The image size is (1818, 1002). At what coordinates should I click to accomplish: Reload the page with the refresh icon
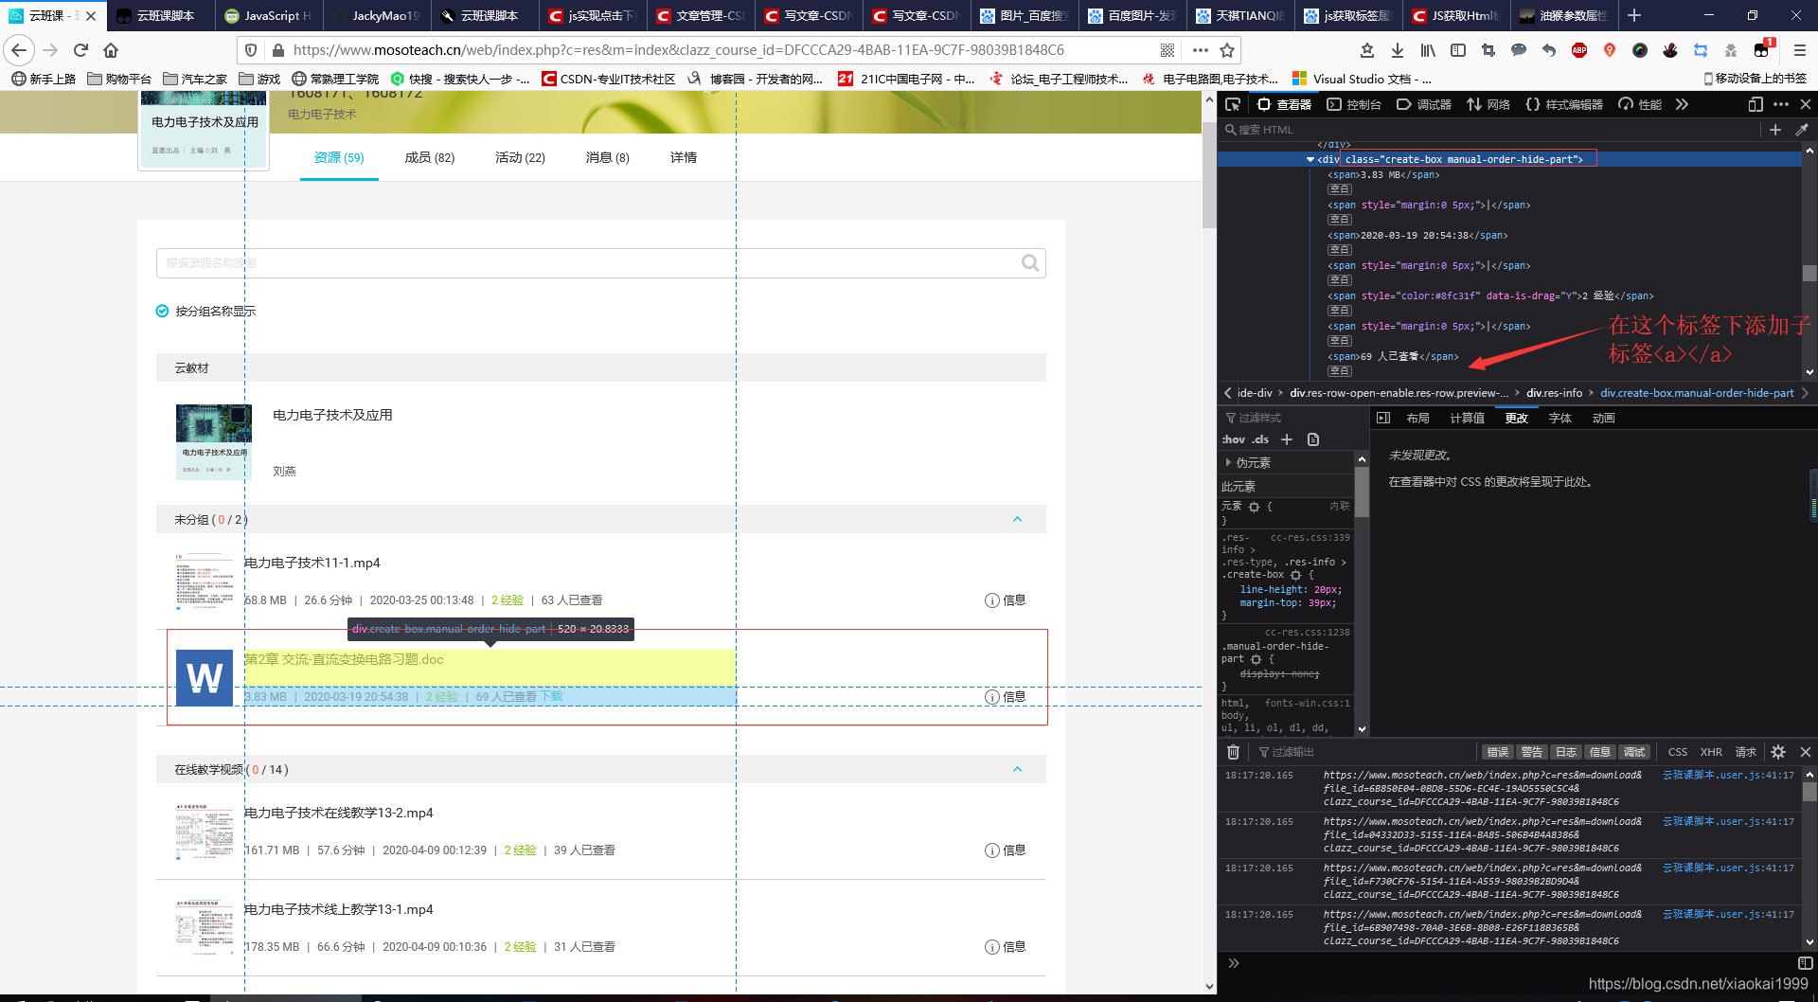(x=80, y=50)
